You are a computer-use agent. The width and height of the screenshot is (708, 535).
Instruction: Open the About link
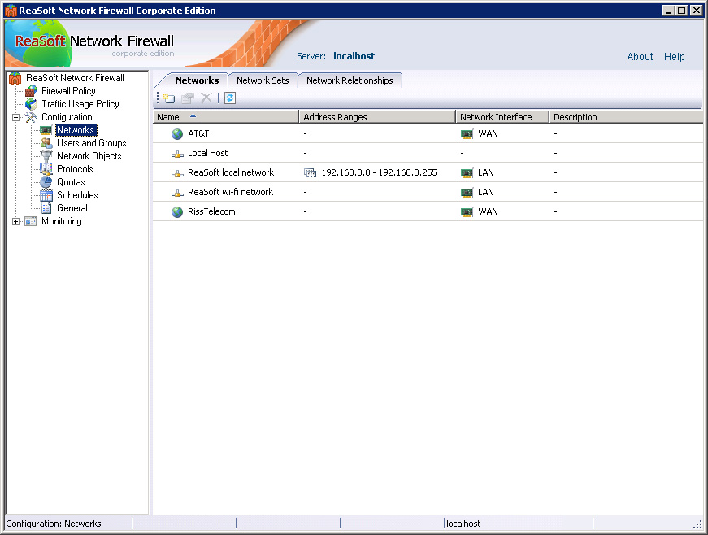[640, 56]
